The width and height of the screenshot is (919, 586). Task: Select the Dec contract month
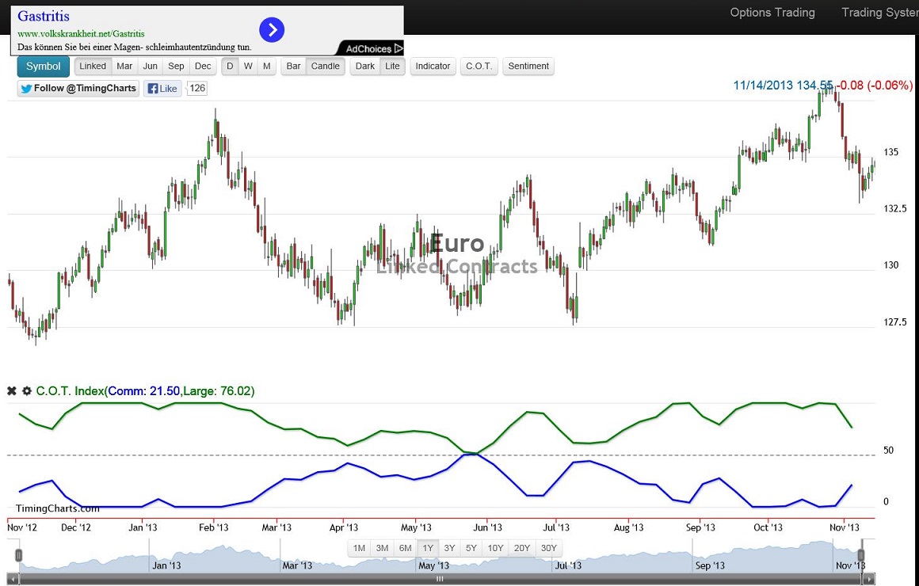click(x=202, y=66)
